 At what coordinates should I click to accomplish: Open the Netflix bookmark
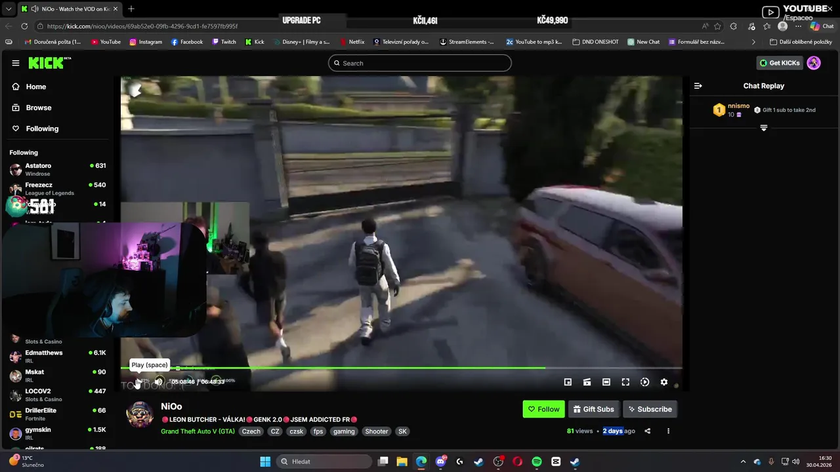click(x=352, y=42)
